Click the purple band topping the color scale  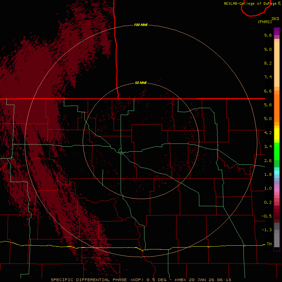[277, 31]
